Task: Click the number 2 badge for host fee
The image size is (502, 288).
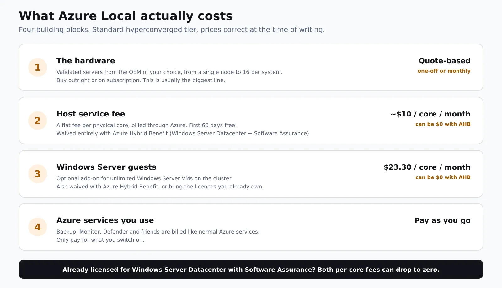Action: tap(38, 121)
